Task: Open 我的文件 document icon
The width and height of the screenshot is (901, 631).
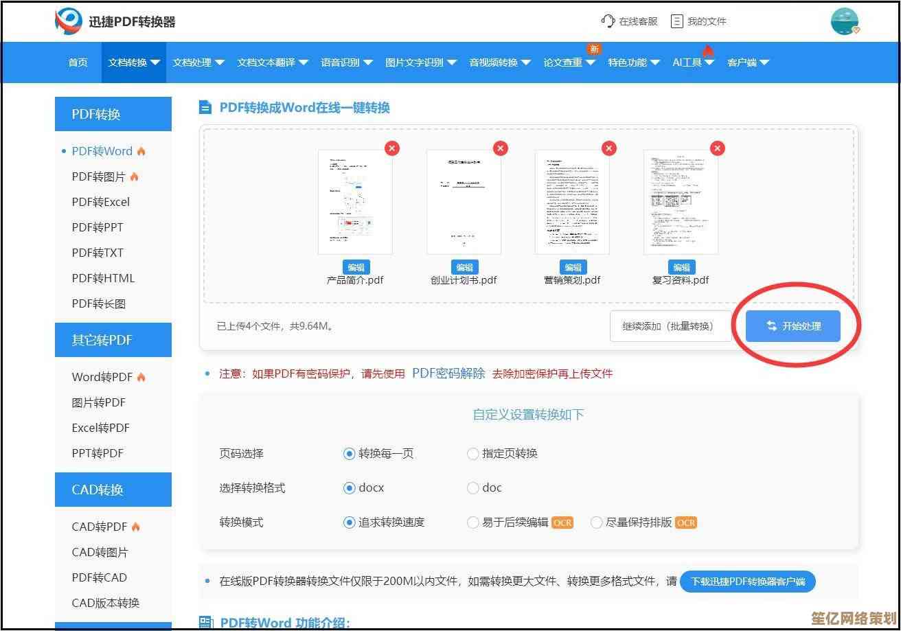Action: [x=677, y=21]
